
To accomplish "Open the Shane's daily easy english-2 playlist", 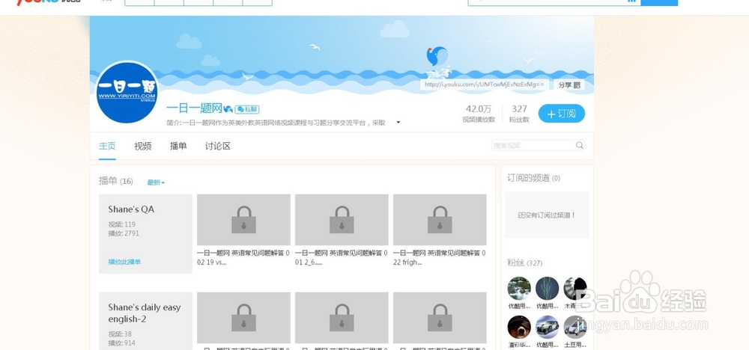I will pyautogui.click(x=145, y=313).
